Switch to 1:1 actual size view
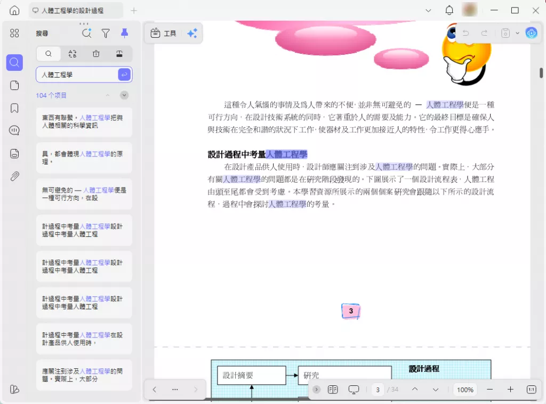The image size is (546, 404). pyautogui.click(x=532, y=390)
